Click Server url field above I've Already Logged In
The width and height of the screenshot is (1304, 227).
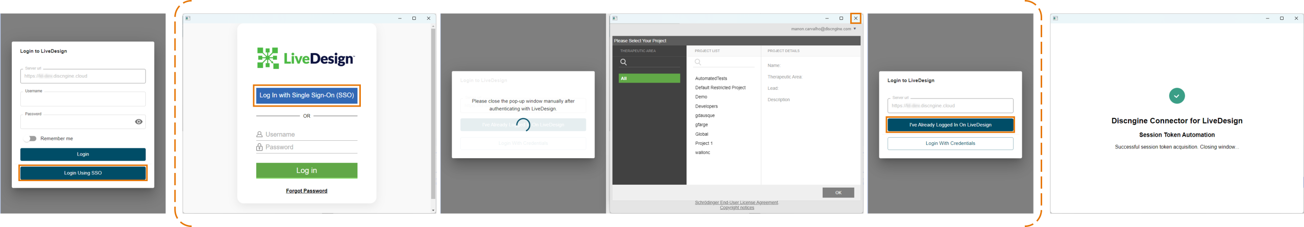pos(950,106)
